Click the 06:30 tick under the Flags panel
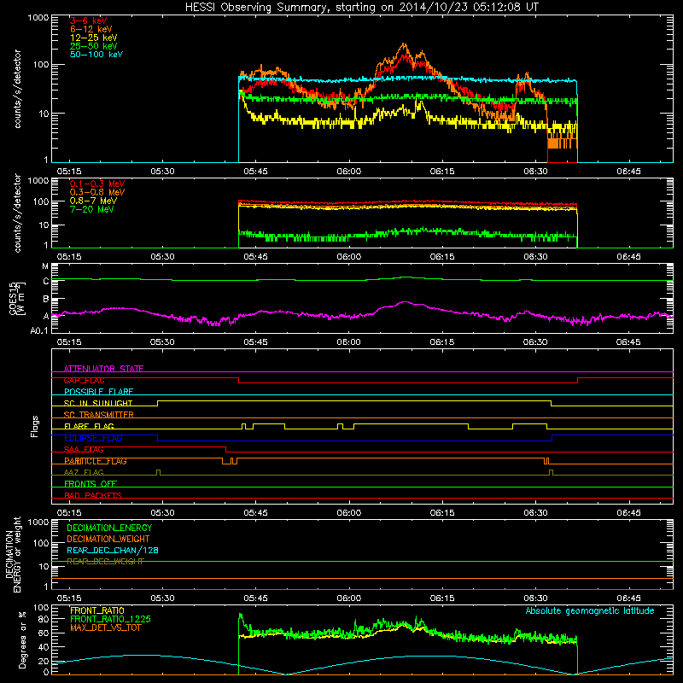683x683 pixels. pyautogui.click(x=535, y=513)
